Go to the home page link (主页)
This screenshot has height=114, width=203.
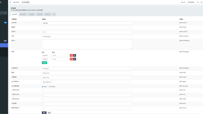pyautogui.click(x=183, y=2)
